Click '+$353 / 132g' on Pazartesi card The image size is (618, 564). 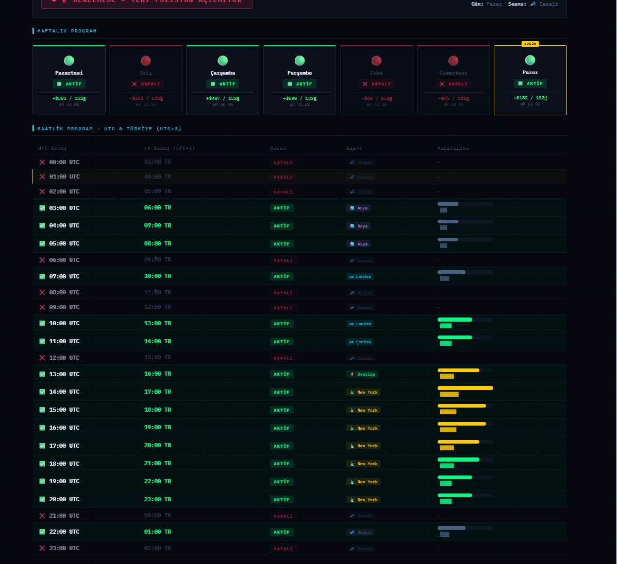(69, 98)
